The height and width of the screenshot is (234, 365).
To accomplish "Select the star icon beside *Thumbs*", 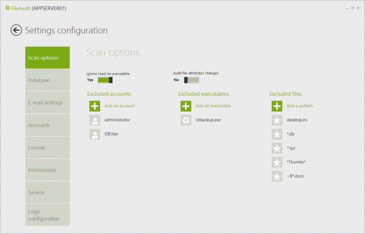I will tap(277, 163).
